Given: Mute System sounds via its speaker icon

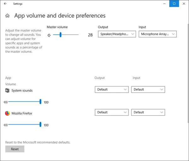Looking at the screenshot, I should point(6,102).
